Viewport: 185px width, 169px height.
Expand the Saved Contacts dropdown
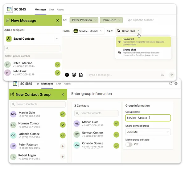click(x=57, y=39)
